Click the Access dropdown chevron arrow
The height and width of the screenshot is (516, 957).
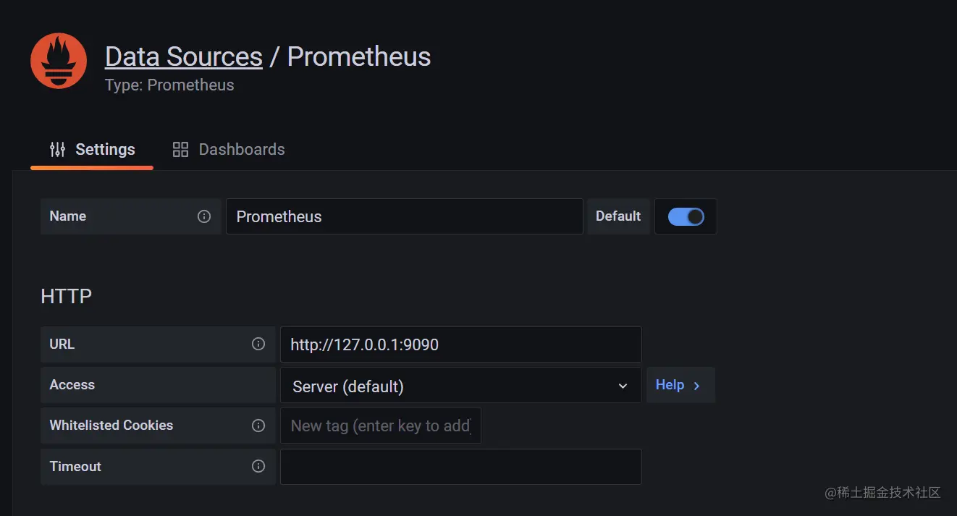click(623, 386)
